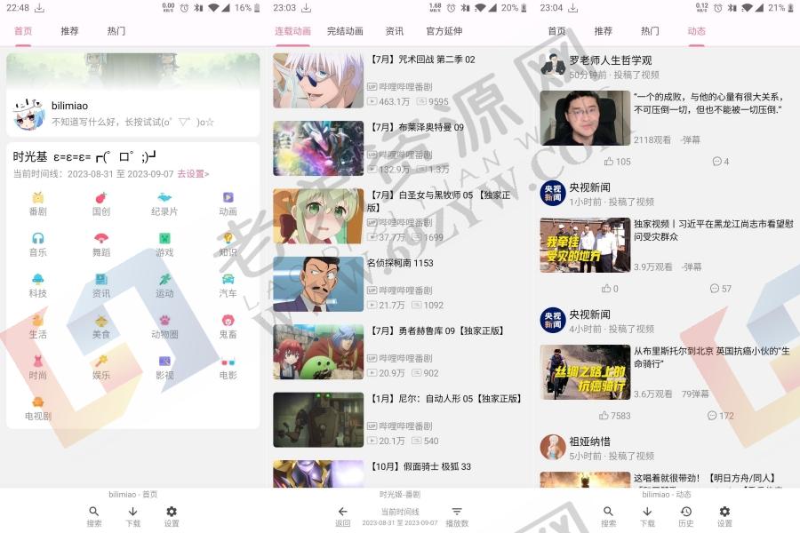Open the 丝绸之路上的抗癌骑行 thumbnail
800x533 pixels.
click(585, 372)
